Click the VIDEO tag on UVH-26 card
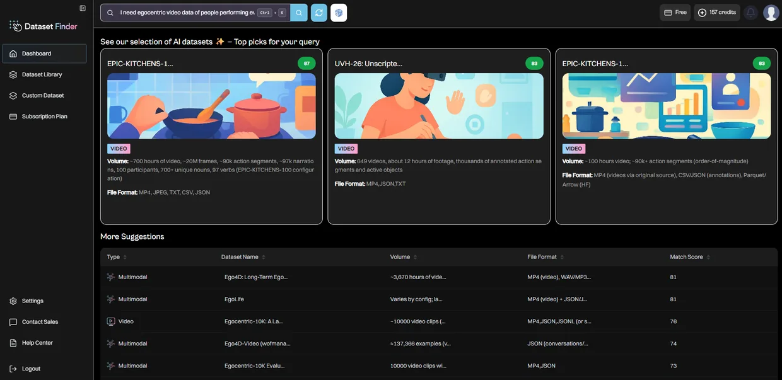This screenshot has height=380, width=782. click(x=346, y=149)
